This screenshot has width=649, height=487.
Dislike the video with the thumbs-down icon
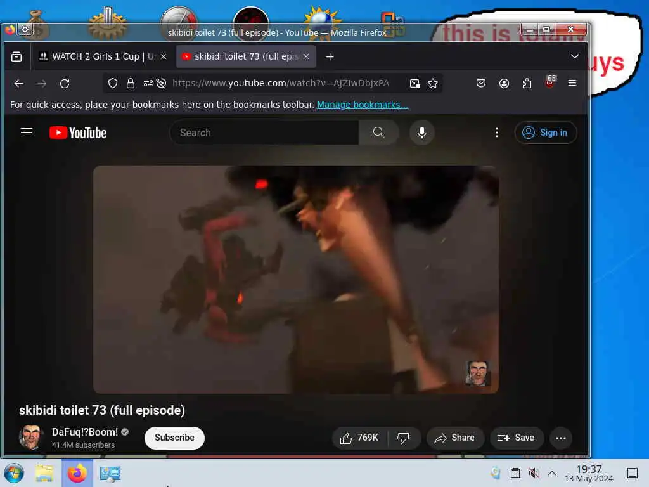pos(404,438)
